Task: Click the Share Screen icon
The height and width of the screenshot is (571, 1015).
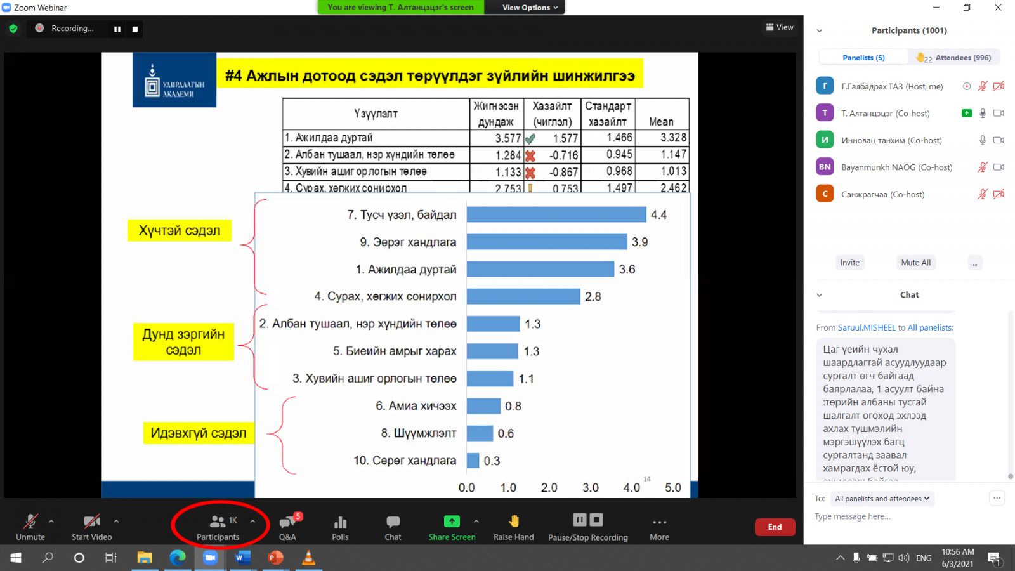Action: 451,522
